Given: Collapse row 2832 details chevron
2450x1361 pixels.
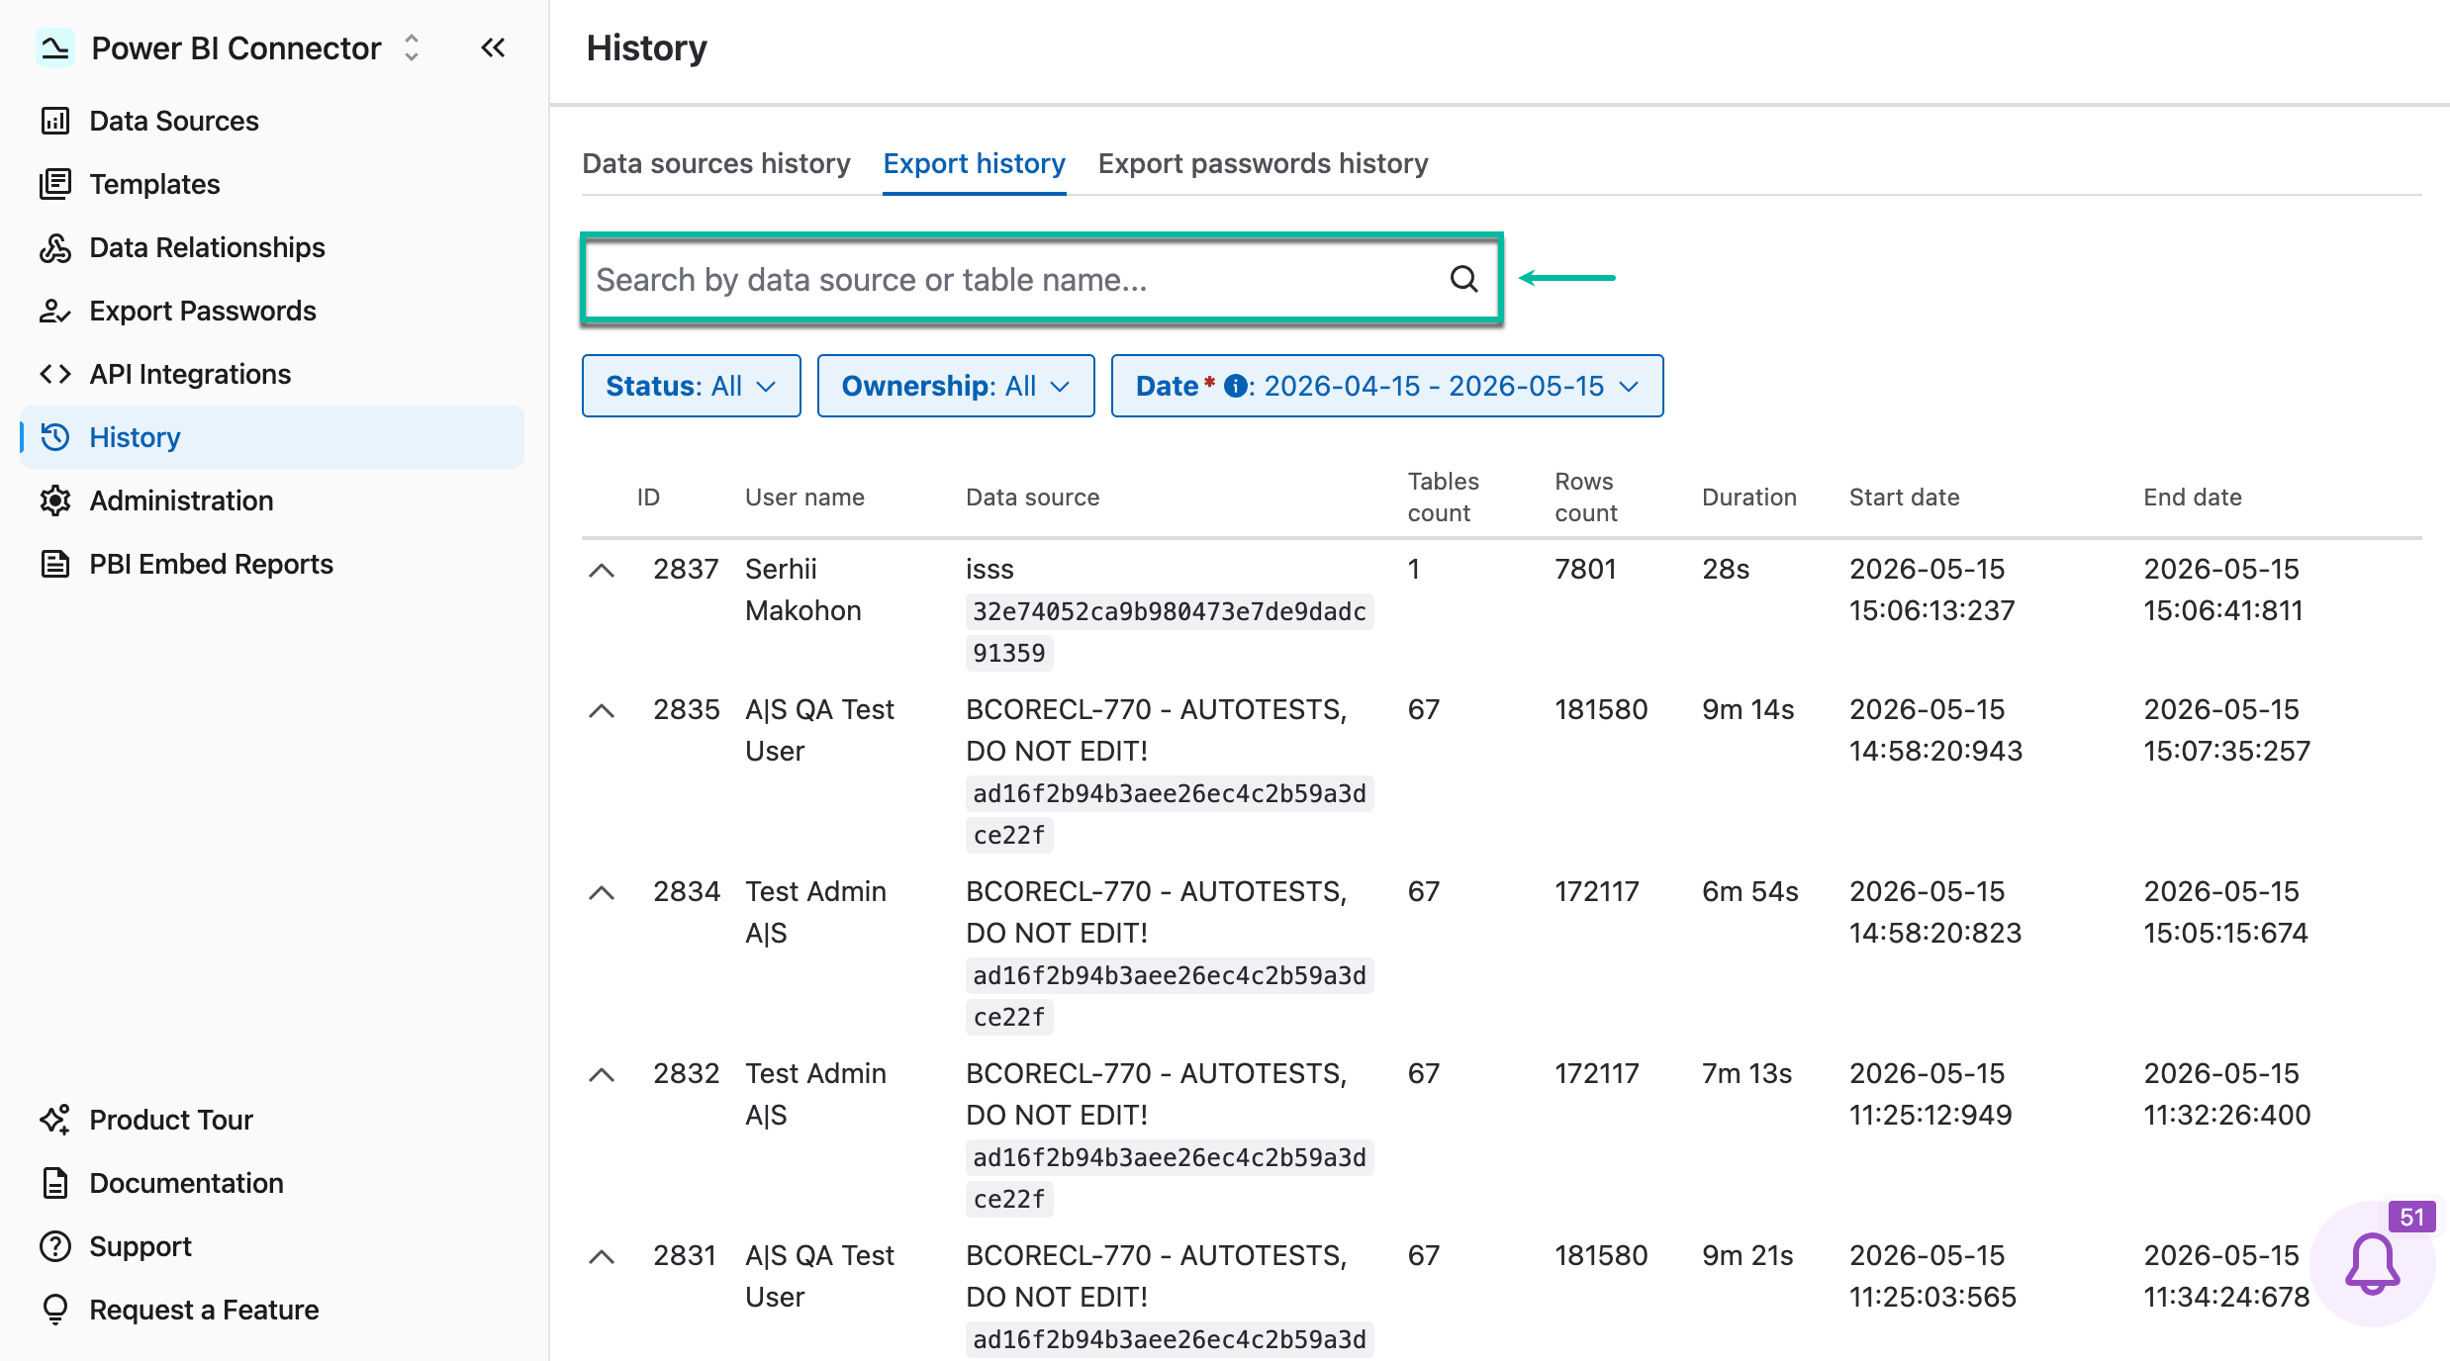Looking at the screenshot, I should [x=602, y=1075].
